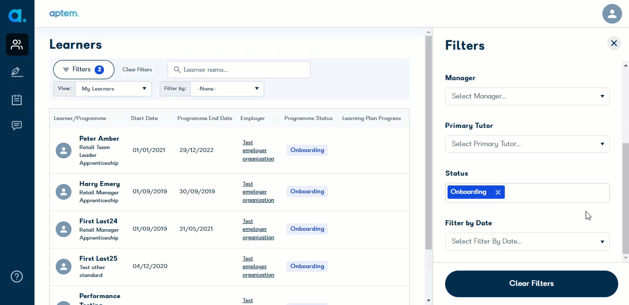
Task: Sort by Start Date column header
Action: click(144, 119)
